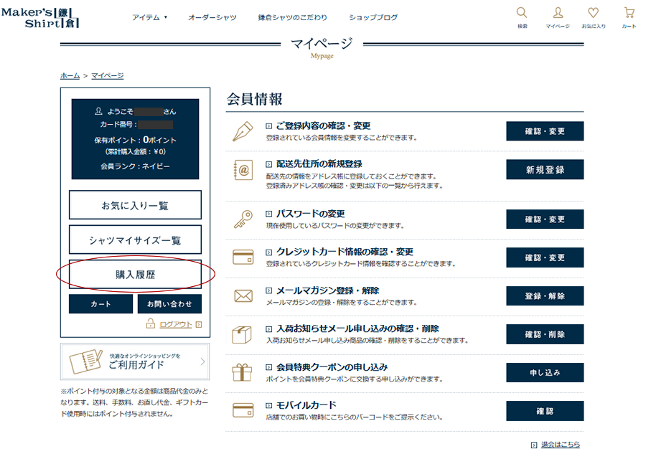Click the お問い合わせ button
Viewport: 646px width, 459px height.
point(169,304)
